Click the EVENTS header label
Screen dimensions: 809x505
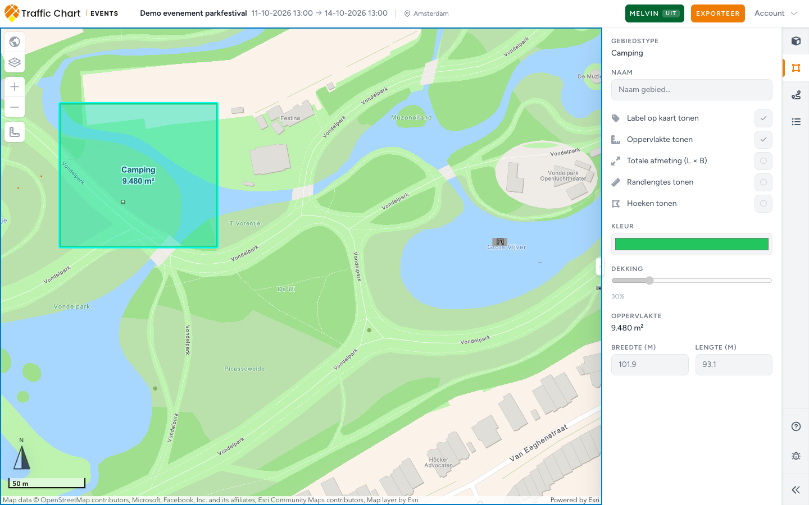point(104,13)
